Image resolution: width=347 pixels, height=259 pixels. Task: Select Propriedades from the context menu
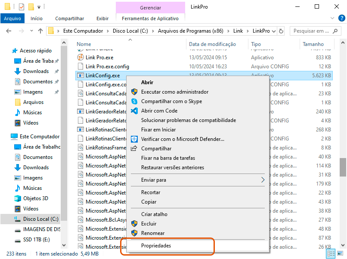pos(156,246)
